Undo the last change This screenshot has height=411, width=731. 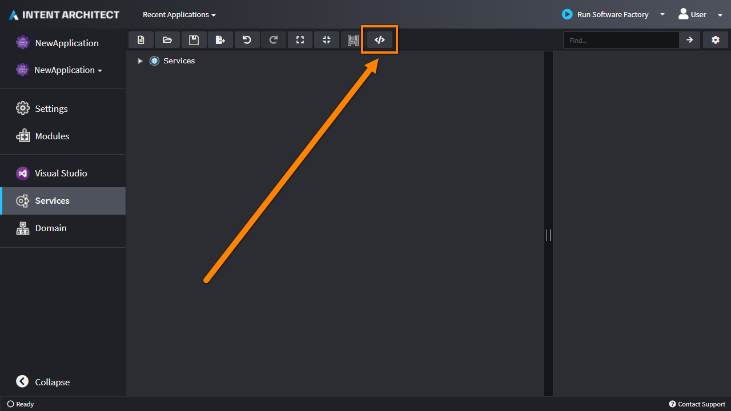click(x=247, y=40)
